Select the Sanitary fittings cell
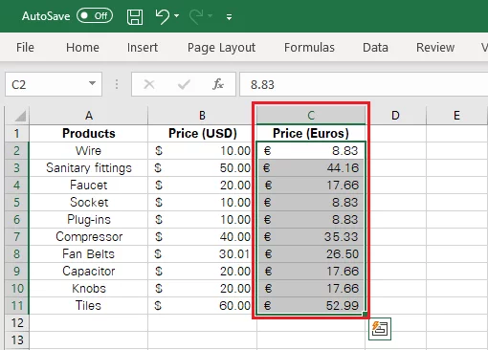The height and width of the screenshot is (350, 488). [89, 168]
